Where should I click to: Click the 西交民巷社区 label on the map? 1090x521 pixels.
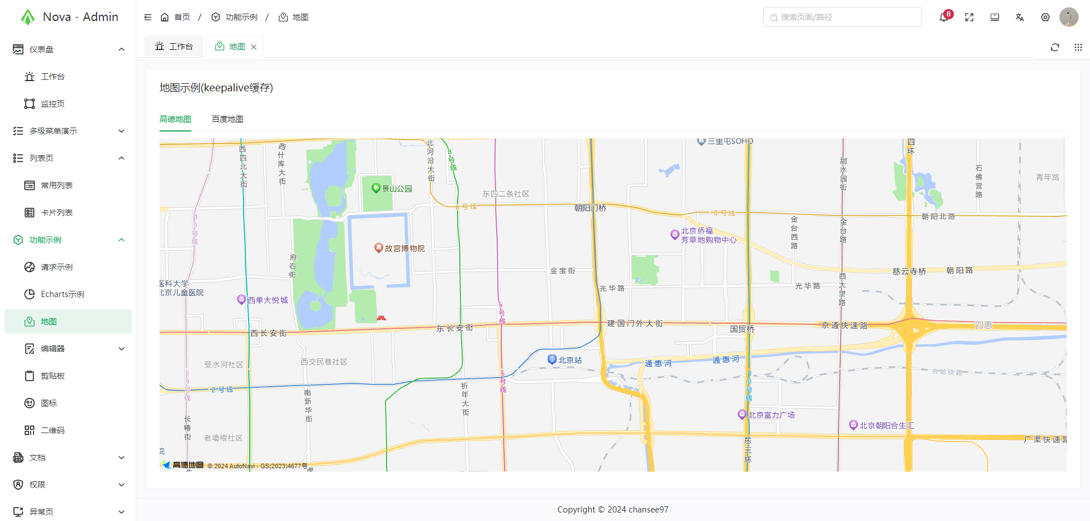point(324,362)
